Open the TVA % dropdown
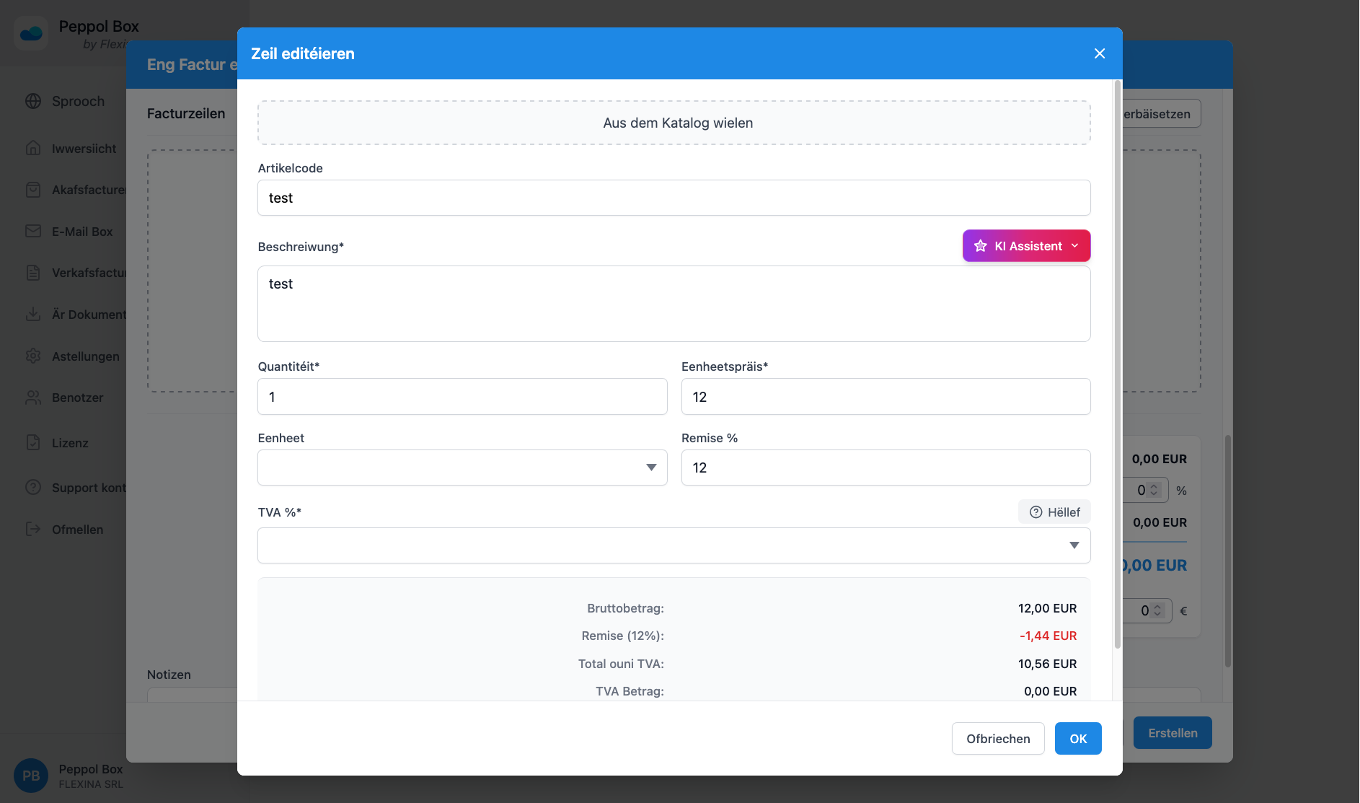This screenshot has height=803, width=1360. point(1074,545)
